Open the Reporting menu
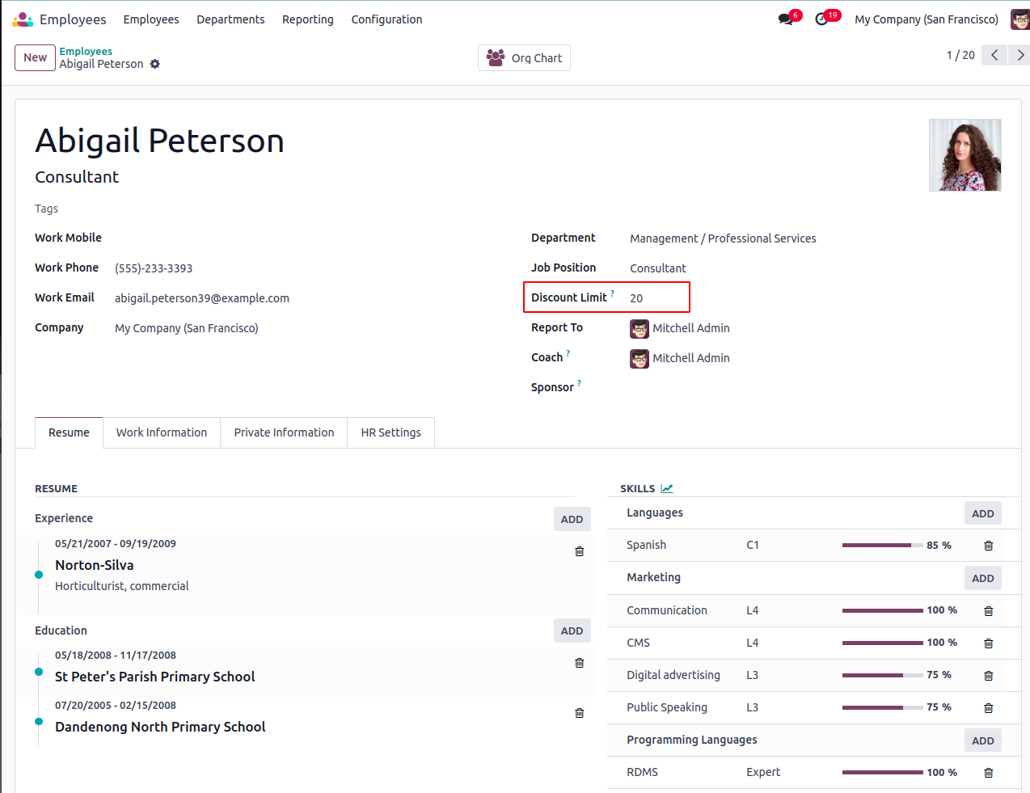The image size is (1030, 793). (x=307, y=19)
